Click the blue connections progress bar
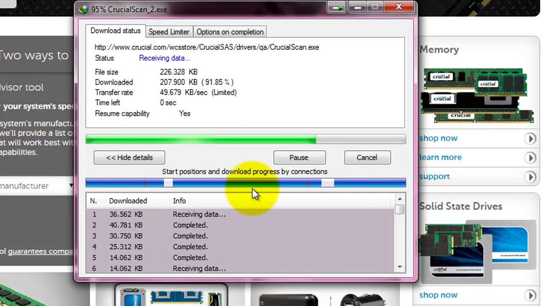544x306 pixels. click(246, 183)
